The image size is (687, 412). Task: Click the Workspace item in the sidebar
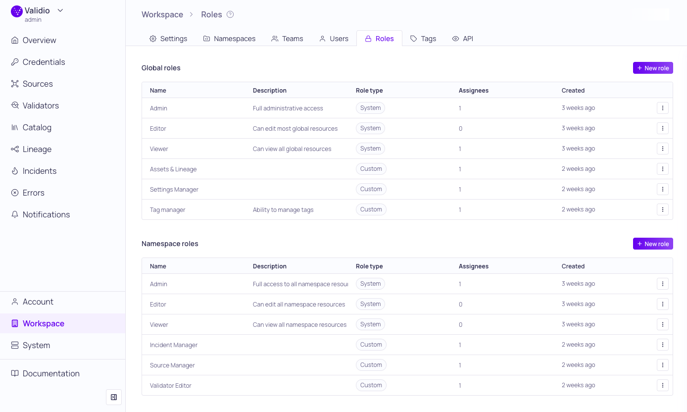(x=62, y=323)
